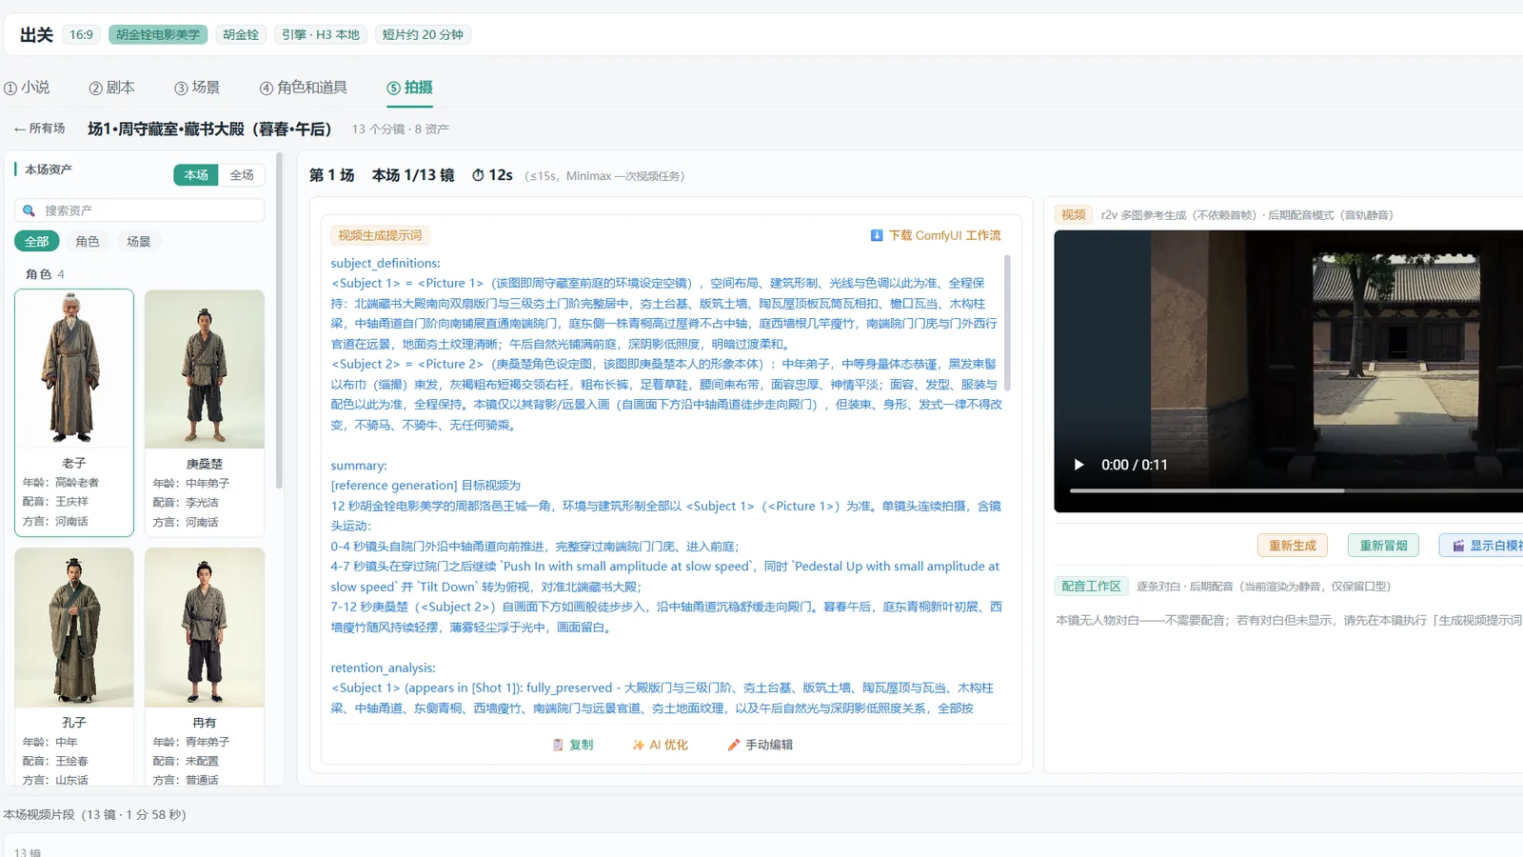Click the 重新冒烟 button
This screenshot has width=1523, height=857.
[x=1383, y=546]
